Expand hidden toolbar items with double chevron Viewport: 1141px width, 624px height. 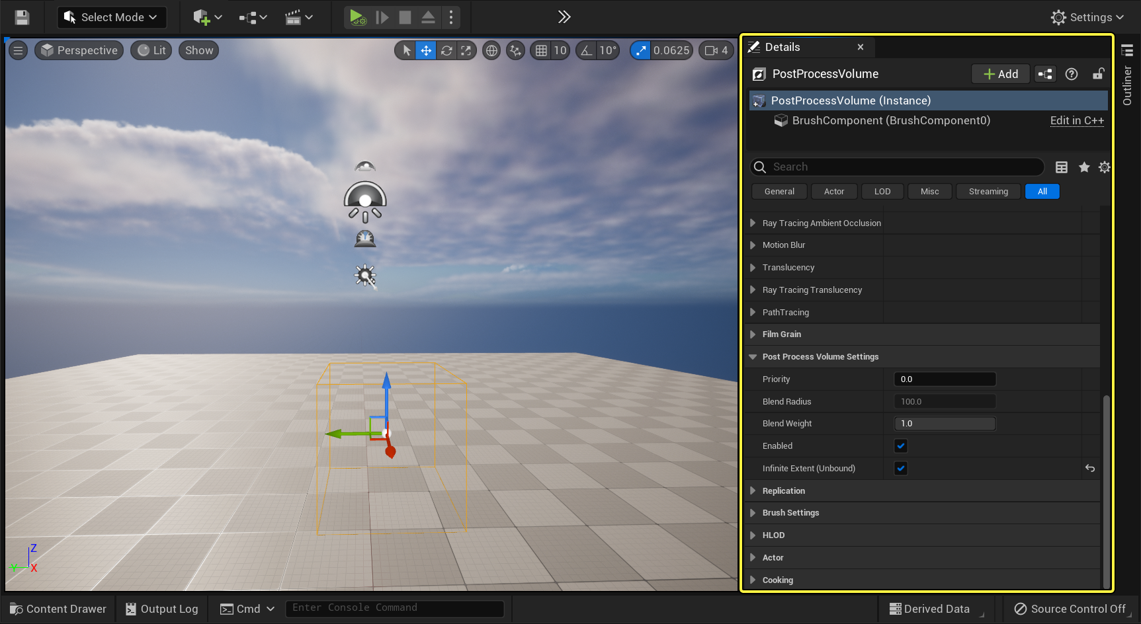(564, 17)
